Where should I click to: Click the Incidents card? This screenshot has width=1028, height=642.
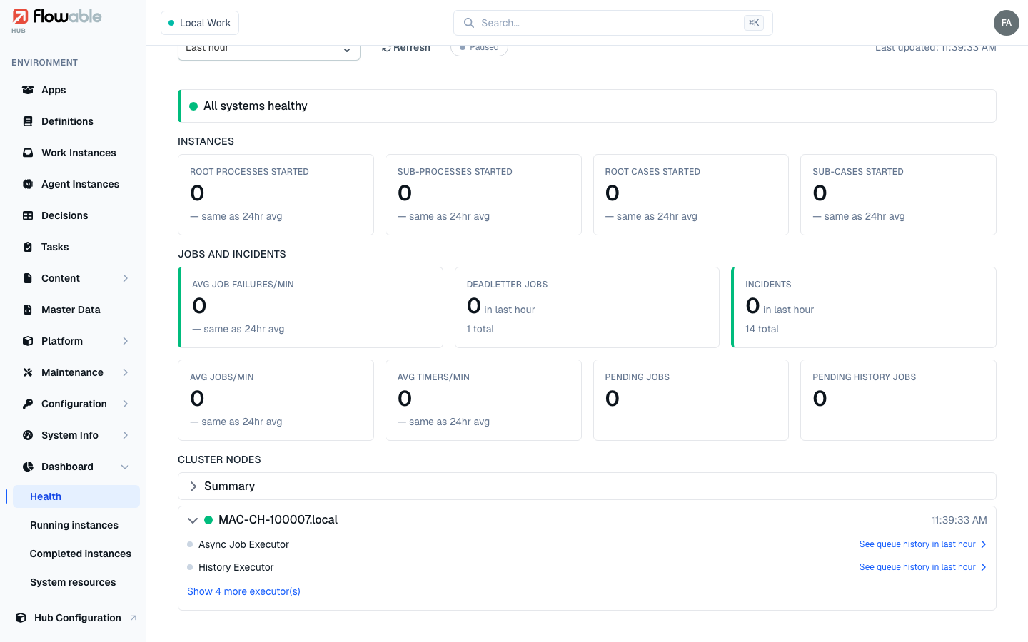click(x=864, y=307)
